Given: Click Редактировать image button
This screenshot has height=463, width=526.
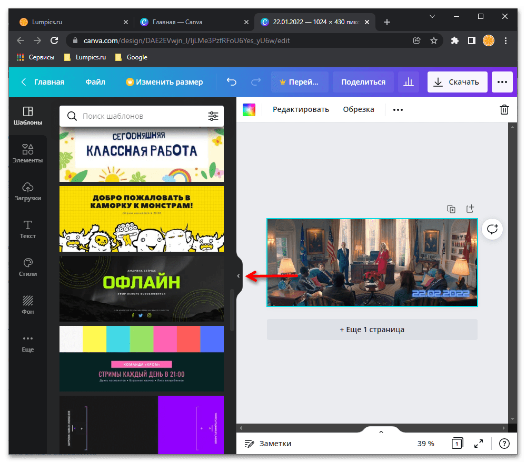Looking at the screenshot, I should point(301,109).
